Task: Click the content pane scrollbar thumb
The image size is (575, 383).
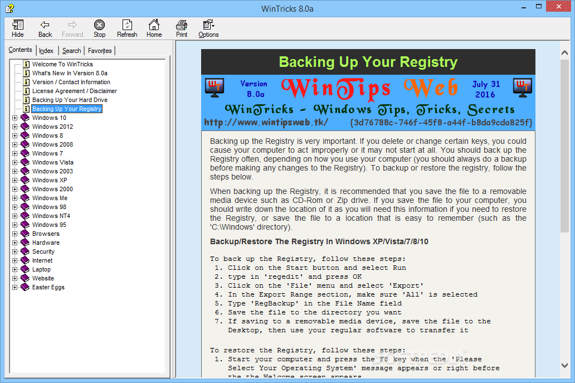Action: [x=565, y=146]
